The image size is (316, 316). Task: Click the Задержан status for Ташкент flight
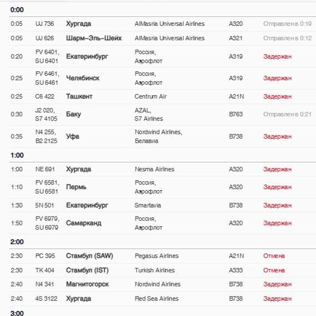click(278, 96)
